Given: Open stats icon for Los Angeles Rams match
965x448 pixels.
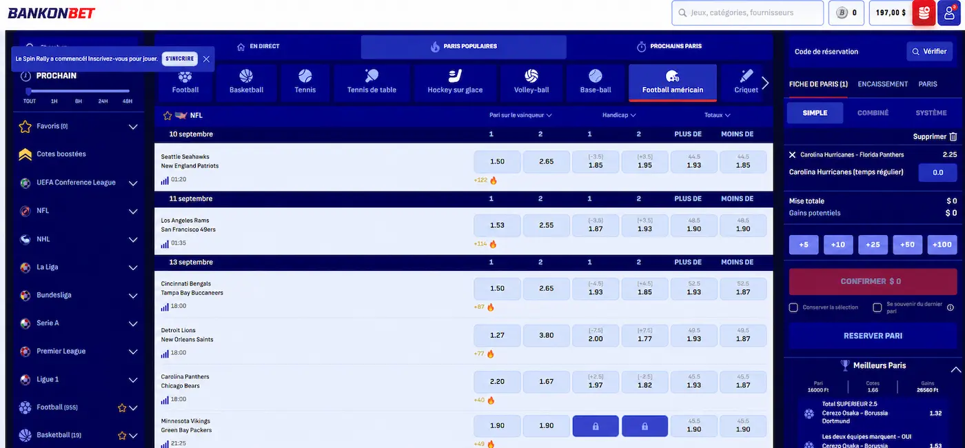Looking at the screenshot, I should pyautogui.click(x=165, y=243).
